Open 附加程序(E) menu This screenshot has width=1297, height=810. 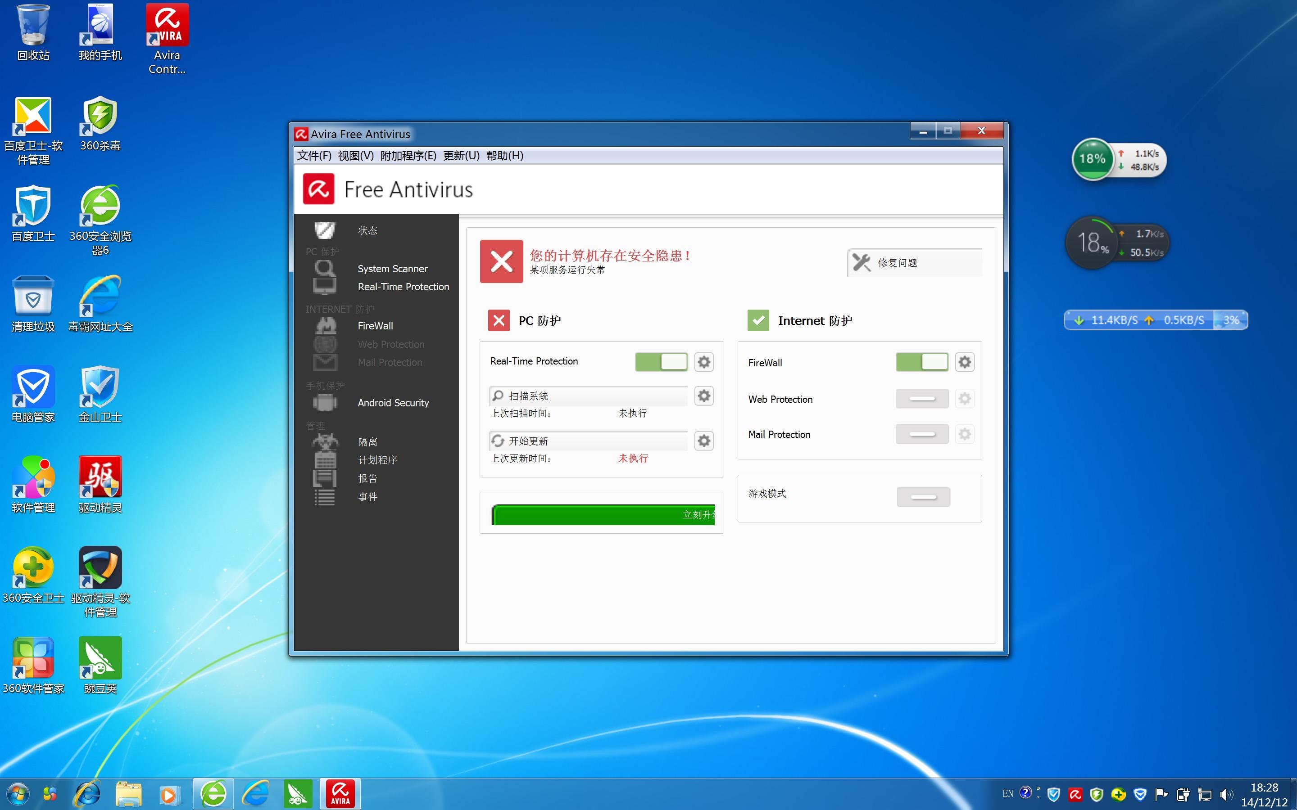(x=408, y=155)
